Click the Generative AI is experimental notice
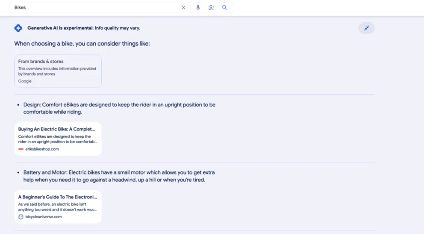This screenshot has height=234, width=424. tap(83, 28)
